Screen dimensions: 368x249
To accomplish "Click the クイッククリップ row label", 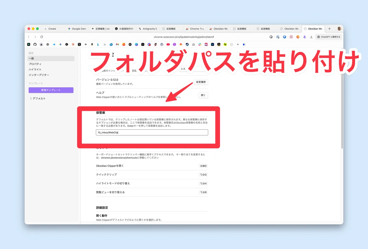I will coord(106,175).
